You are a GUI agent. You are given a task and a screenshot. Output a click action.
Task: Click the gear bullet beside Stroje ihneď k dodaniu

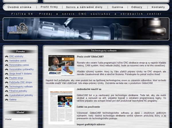tap(7, 74)
